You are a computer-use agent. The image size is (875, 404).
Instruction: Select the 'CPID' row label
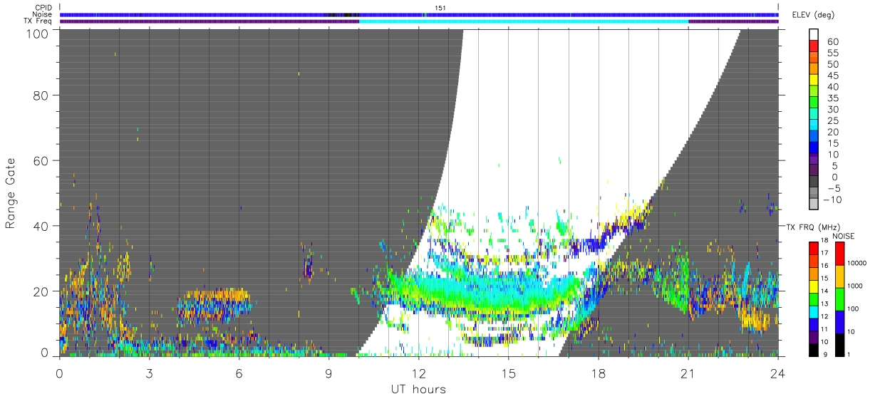pyautogui.click(x=44, y=7)
